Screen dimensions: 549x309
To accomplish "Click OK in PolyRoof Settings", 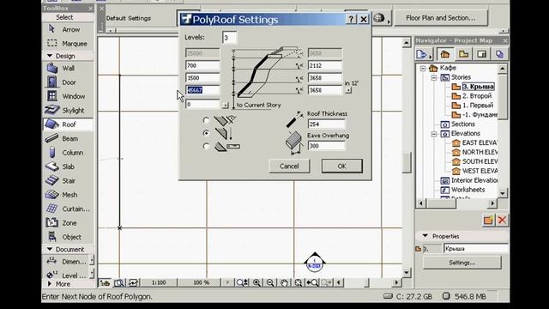I will pos(342,166).
